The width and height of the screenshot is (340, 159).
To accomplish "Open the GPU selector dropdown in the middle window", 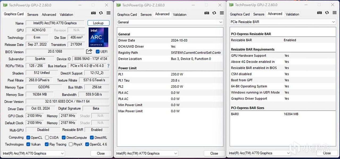I will pos(147,153).
